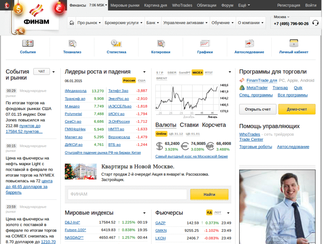Expand the Про рынок menu
This screenshot has width=326, height=244.
point(89,23)
